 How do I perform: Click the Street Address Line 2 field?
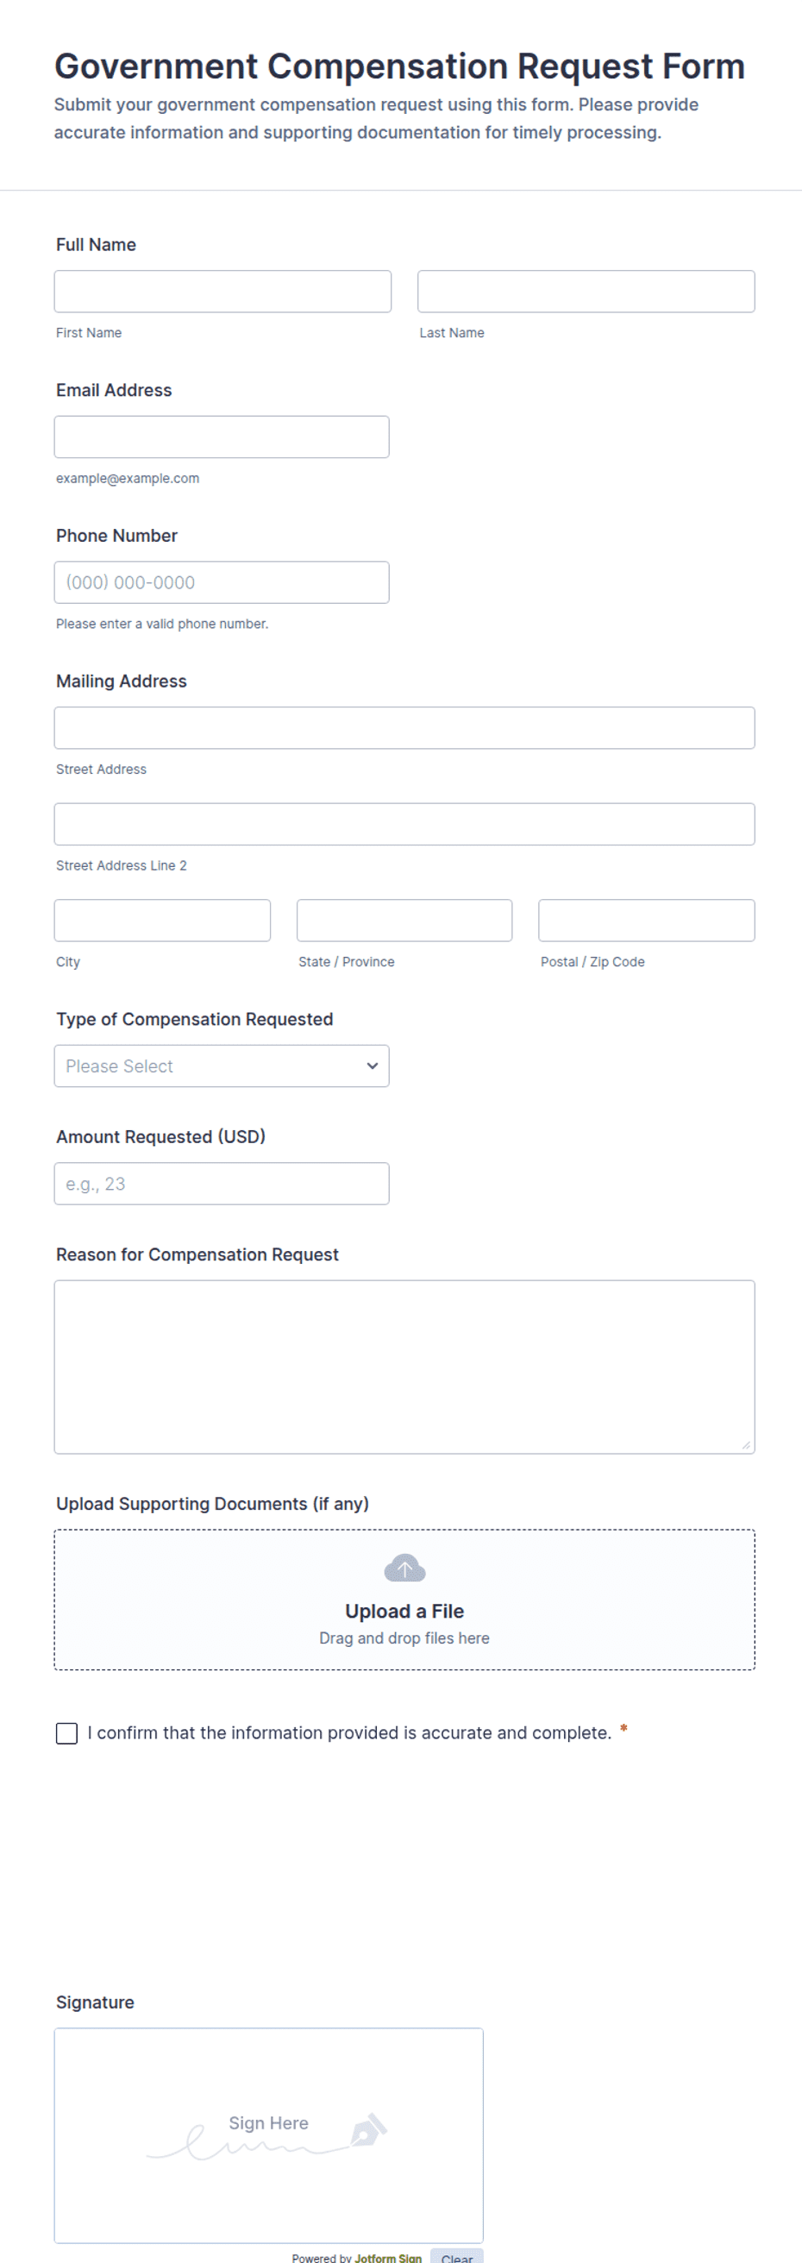click(x=404, y=824)
